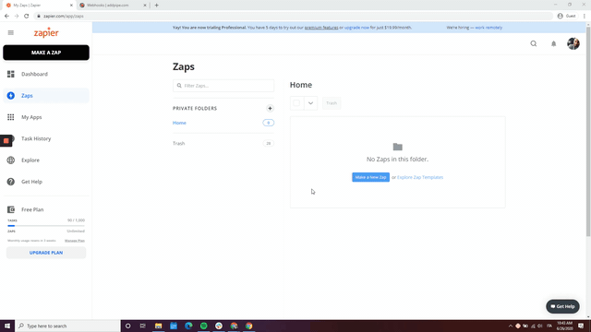This screenshot has height=332, width=591.
Task: Open Task View on taskbar
Action: coord(143,326)
